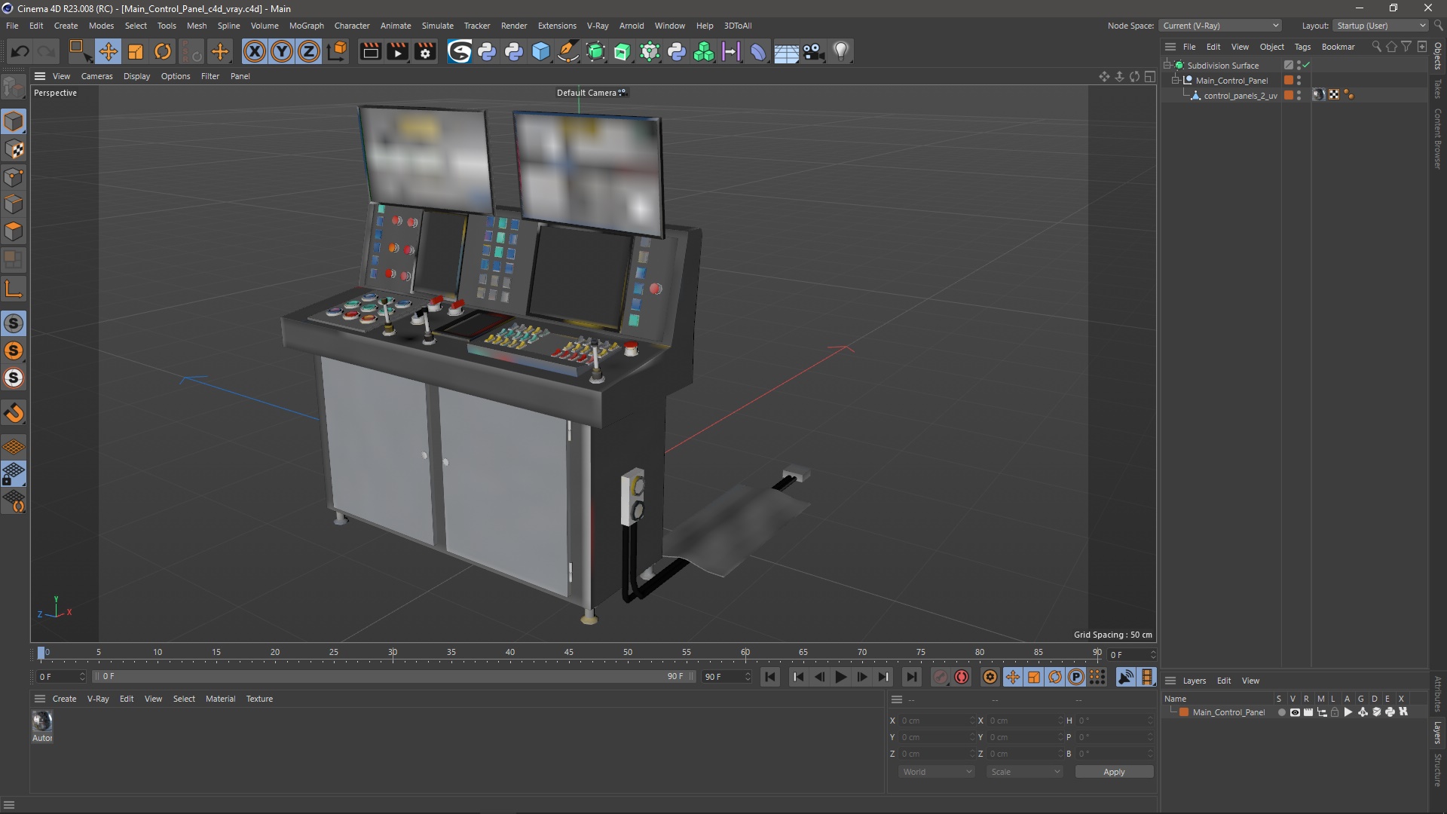Image resolution: width=1447 pixels, height=814 pixels.
Task: Open the viewport Cameras menu
Action: (96, 76)
